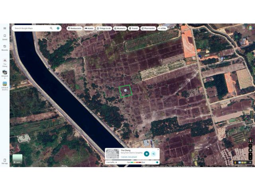Open Recents history in sidebar
This screenshot has width=255, height=191.
pyautogui.click(x=5, y=48)
